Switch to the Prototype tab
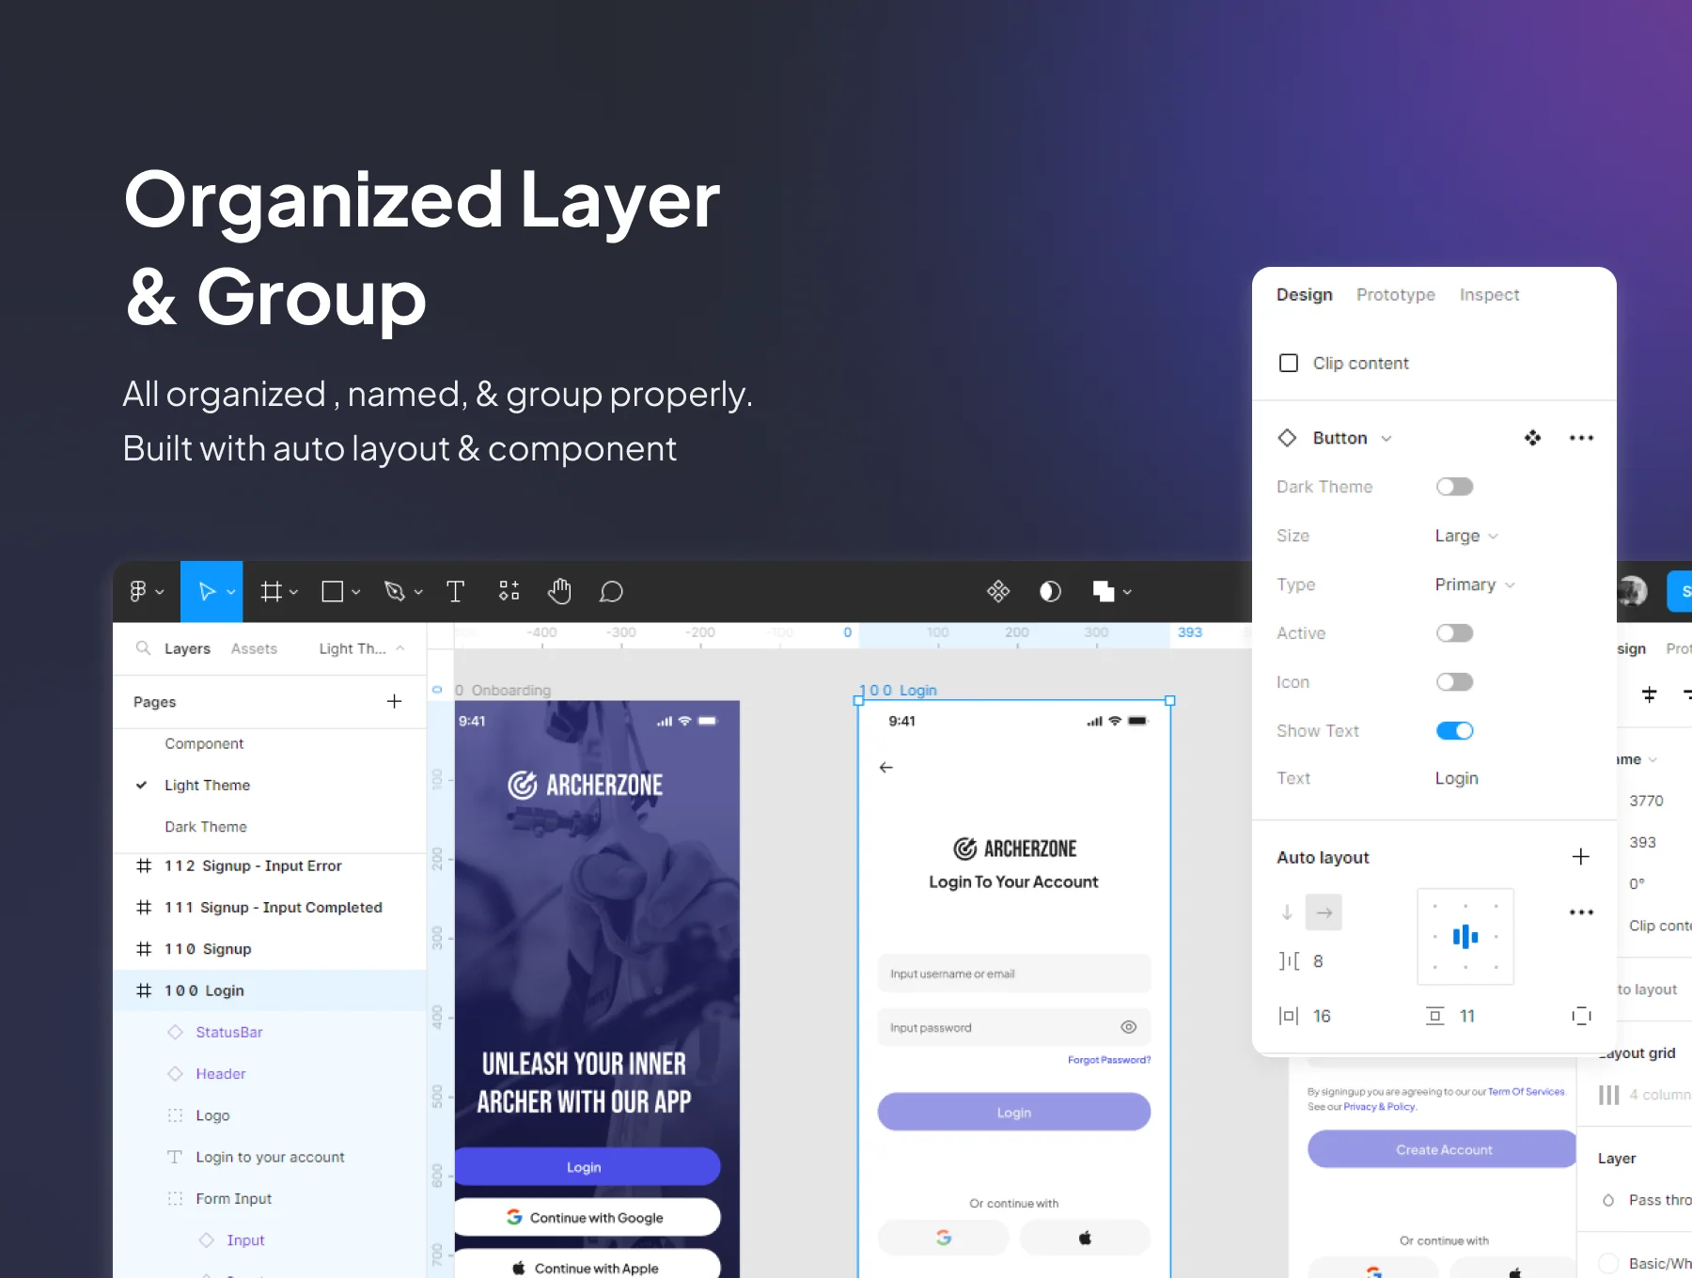1692x1278 pixels. (x=1396, y=295)
